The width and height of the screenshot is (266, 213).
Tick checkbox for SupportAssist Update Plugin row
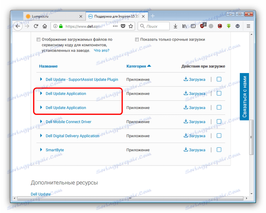coord(219,79)
